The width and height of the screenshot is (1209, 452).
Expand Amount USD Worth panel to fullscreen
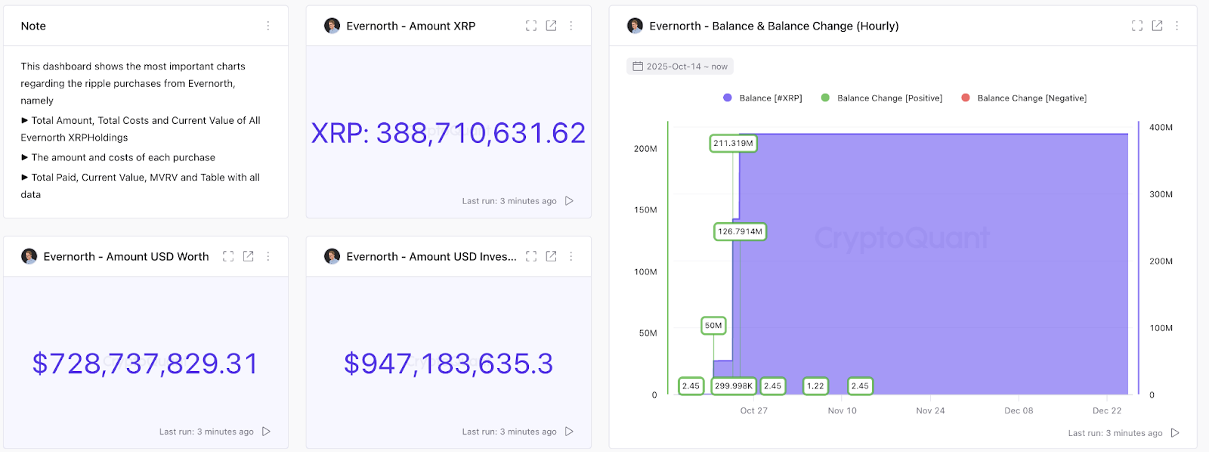(x=228, y=256)
